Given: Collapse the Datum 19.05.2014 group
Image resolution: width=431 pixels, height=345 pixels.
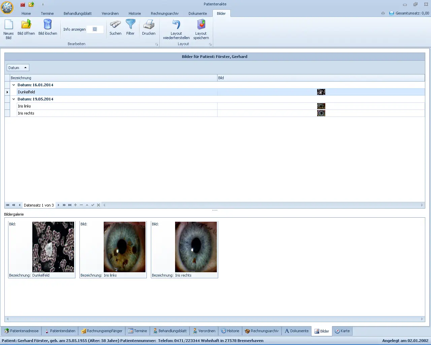Looking at the screenshot, I should (14, 99).
